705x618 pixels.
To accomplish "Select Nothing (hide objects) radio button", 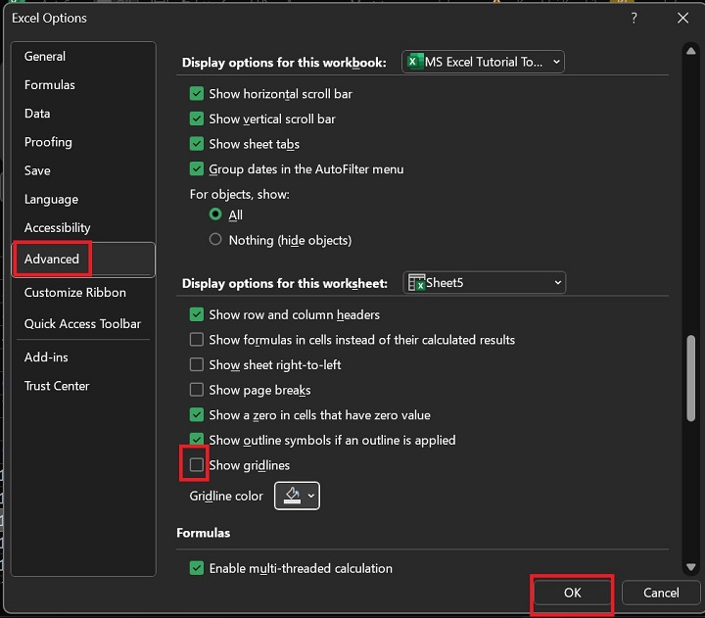I will tap(215, 240).
